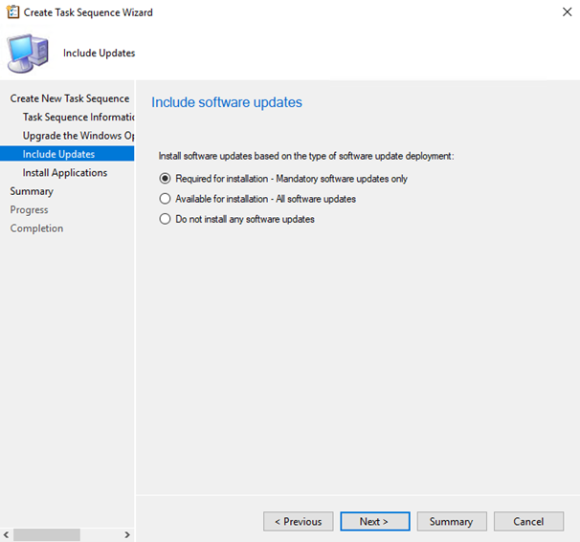Click the sidebar horizontal scrollbar thumb
580x542 pixels.
(47, 534)
